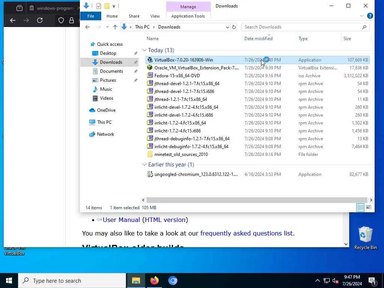
Task: Click the Network icon in sidebar
Action: (92, 134)
